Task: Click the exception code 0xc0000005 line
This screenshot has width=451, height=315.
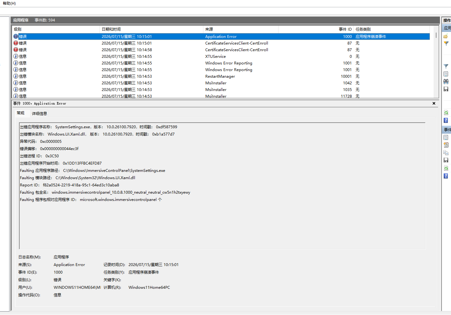Action: [x=41, y=141]
